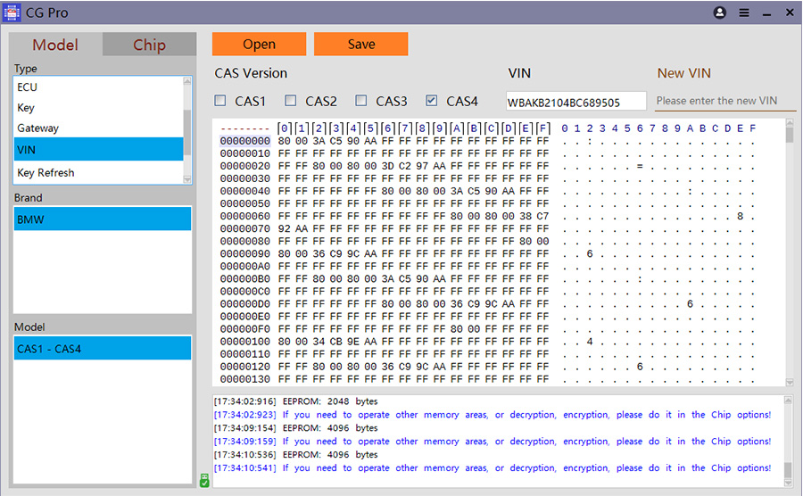Check the CAS3 option

[361, 101]
